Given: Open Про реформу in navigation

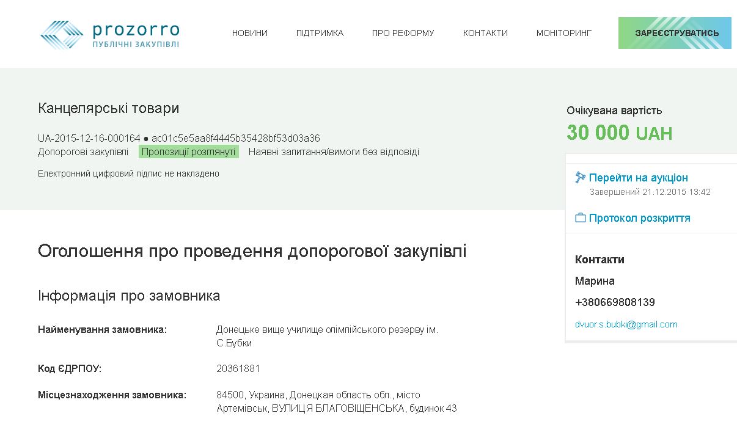Looking at the screenshot, I should click(403, 33).
